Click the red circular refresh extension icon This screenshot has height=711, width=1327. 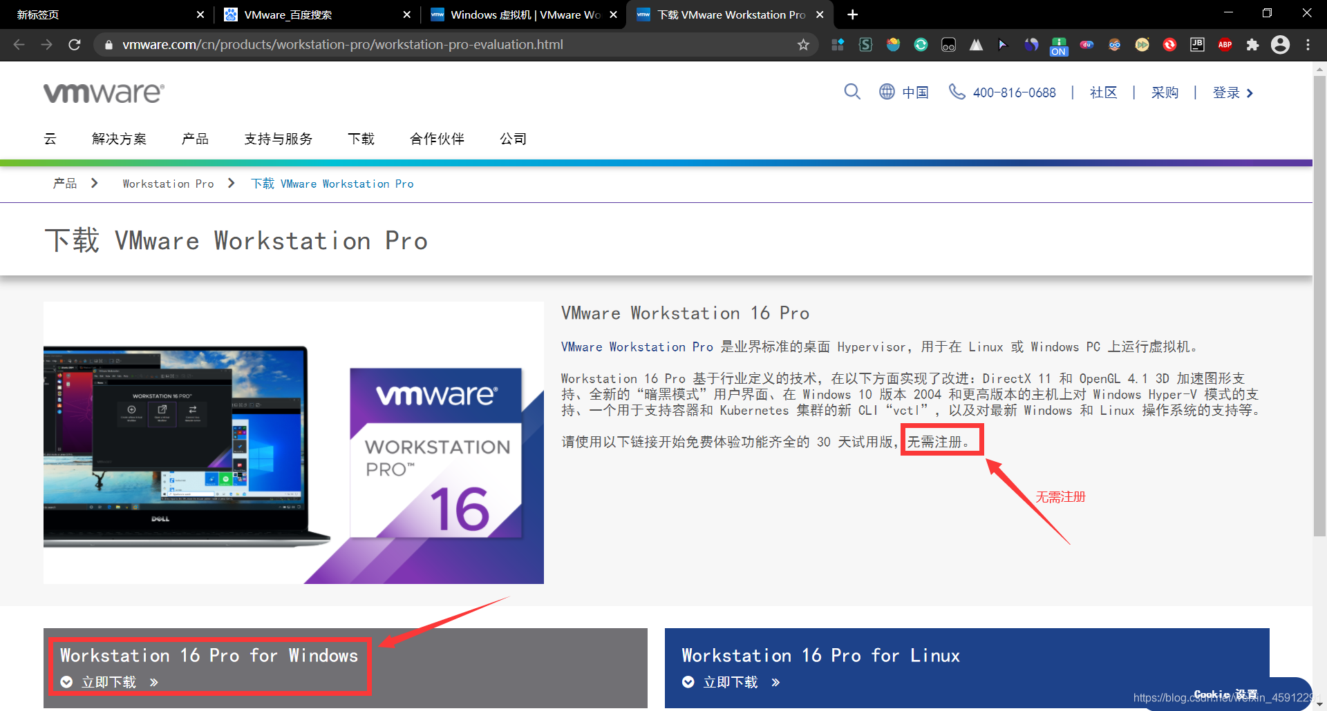point(1169,45)
